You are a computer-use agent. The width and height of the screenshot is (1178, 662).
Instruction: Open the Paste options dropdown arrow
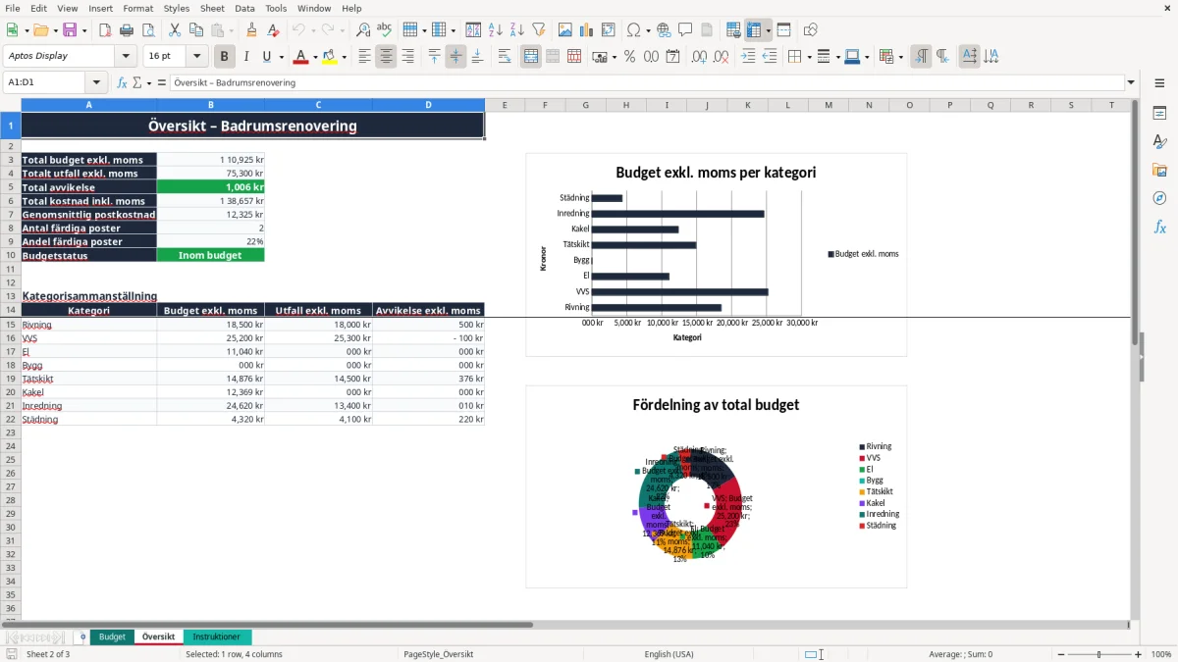231,30
